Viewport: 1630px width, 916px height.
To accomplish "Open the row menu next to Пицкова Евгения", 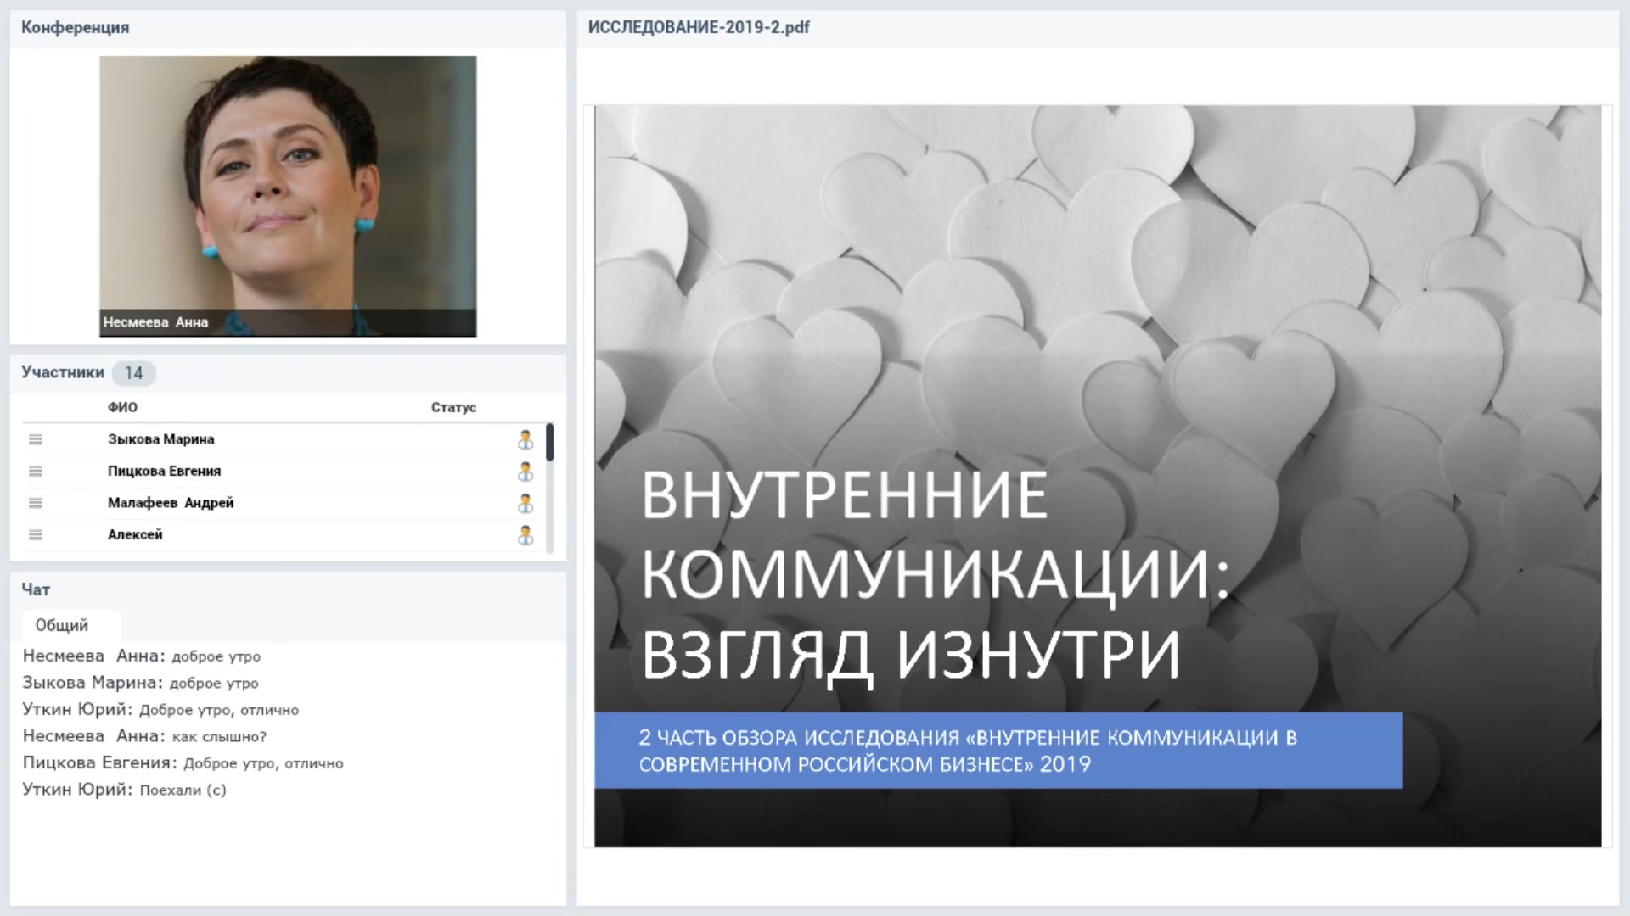I will point(35,471).
